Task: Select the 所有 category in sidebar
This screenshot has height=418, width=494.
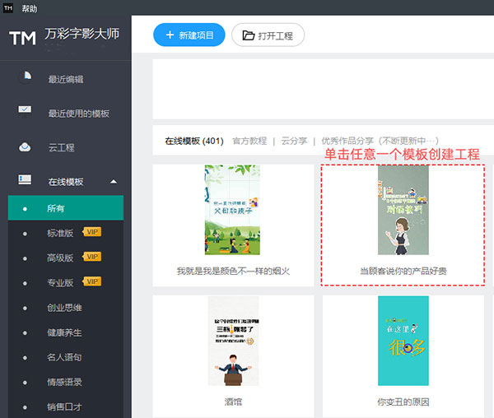Action: [x=56, y=209]
